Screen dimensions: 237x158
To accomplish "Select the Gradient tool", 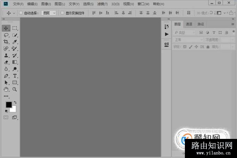I will point(15,62).
